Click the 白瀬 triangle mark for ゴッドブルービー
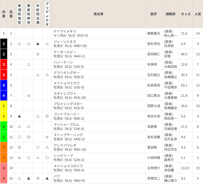The height and width of the screenshot is (184, 203). click(38, 116)
